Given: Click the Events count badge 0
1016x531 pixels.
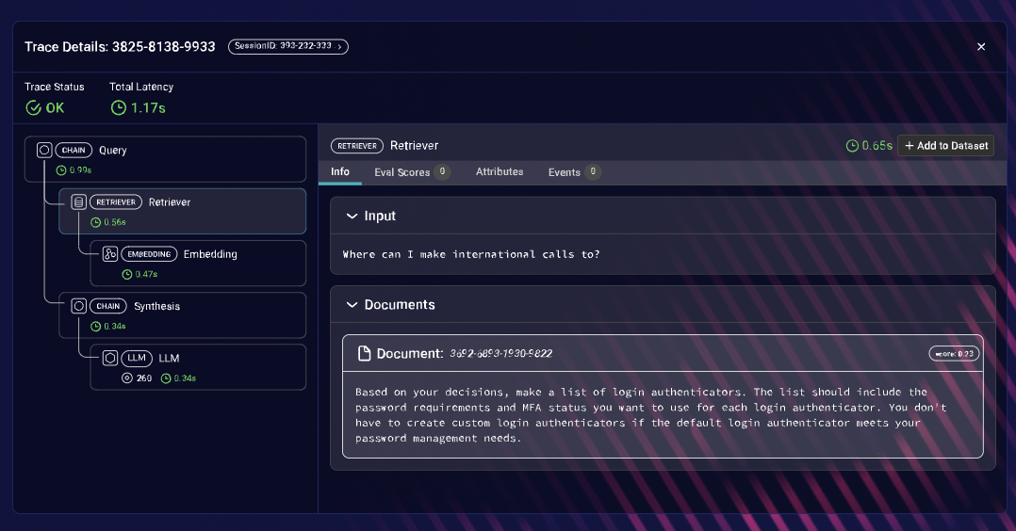Looking at the screenshot, I should [593, 171].
